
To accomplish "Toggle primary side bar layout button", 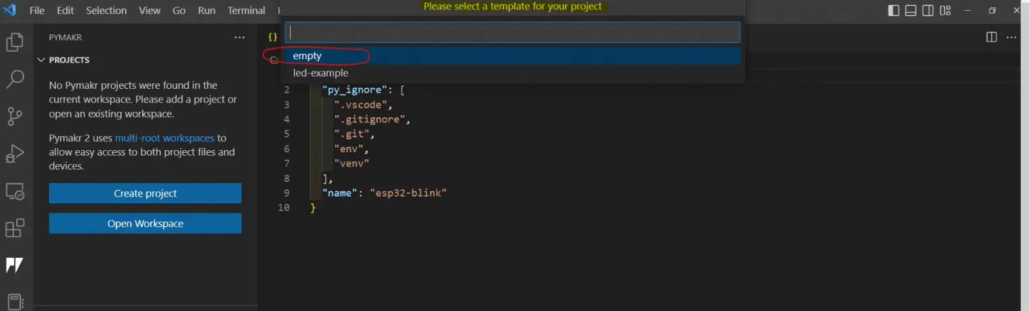I will click(x=893, y=11).
